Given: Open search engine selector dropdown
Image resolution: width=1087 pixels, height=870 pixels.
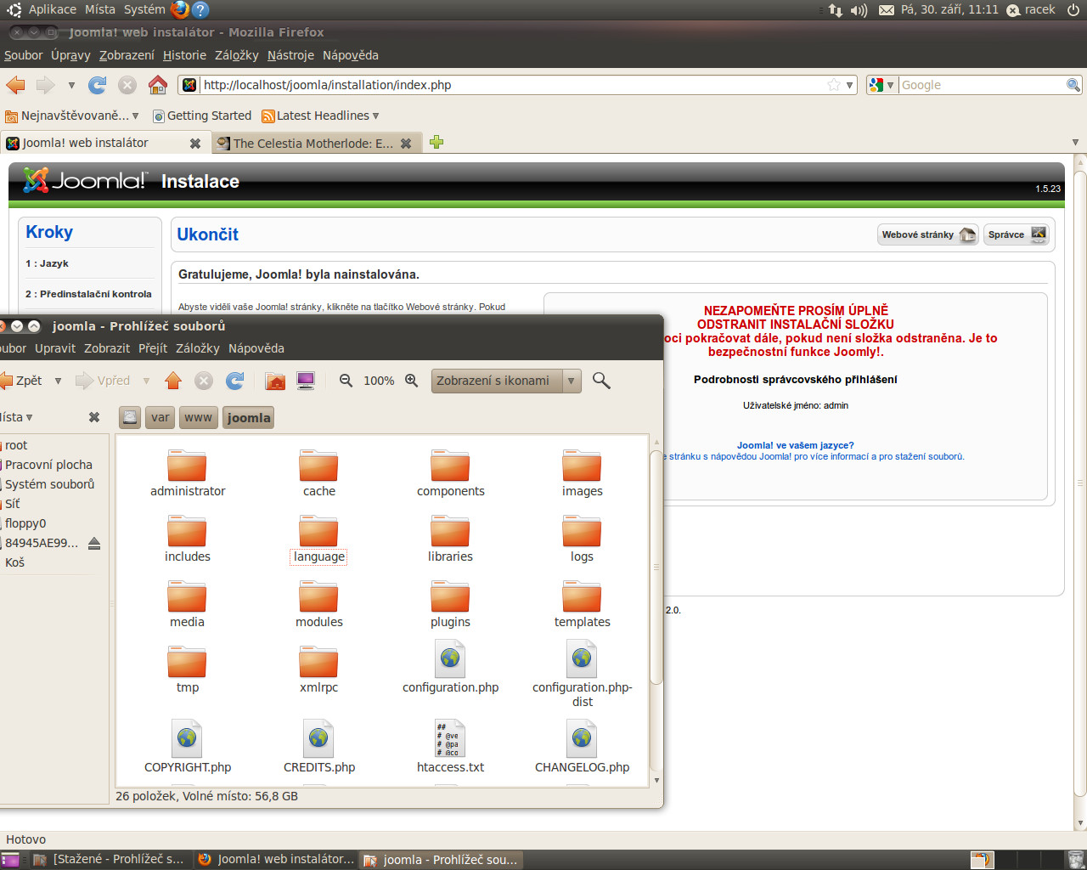Looking at the screenshot, I should pyautogui.click(x=881, y=85).
